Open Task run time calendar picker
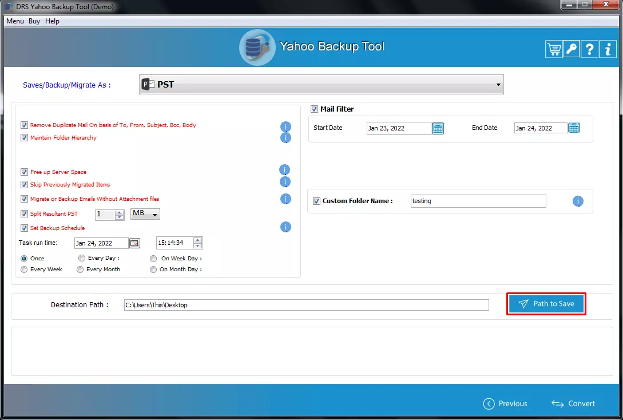This screenshot has height=420, width=623. coord(134,243)
